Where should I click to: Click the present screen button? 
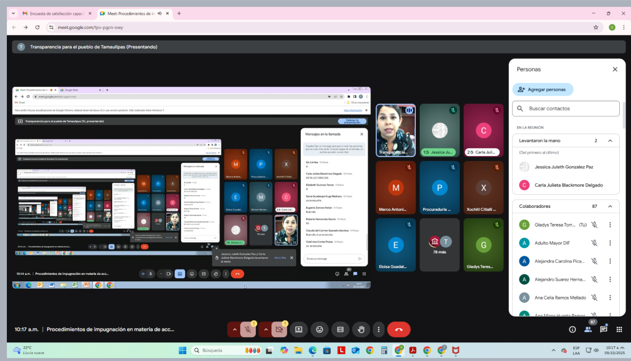click(x=298, y=330)
